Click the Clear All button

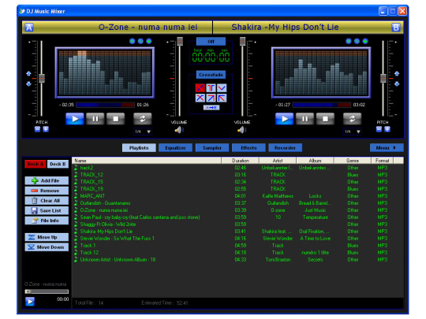pos(47,201)
